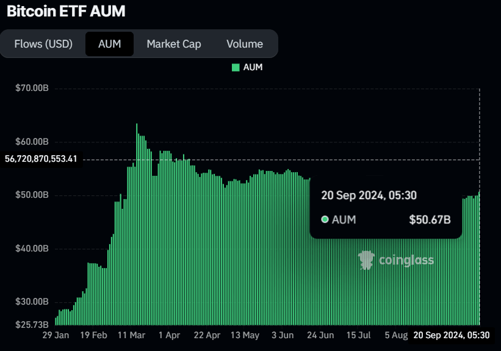The height and width of the screenshot is (351, 501).
Task: Click the coinglass watermark text
Action: 406,261
